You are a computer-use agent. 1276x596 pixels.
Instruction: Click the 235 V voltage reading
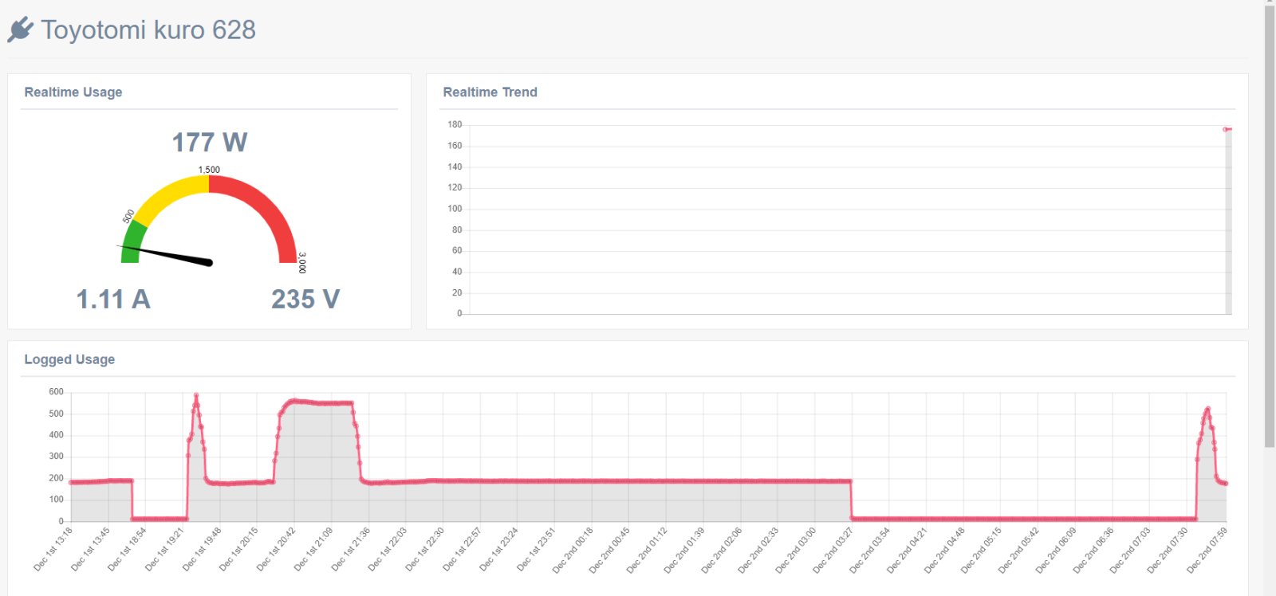(x=305, y=300)
